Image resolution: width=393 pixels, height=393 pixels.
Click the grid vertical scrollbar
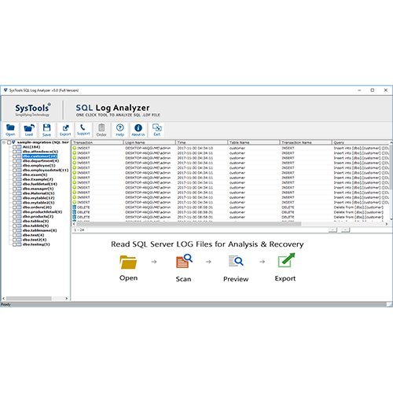coord(391,181)
